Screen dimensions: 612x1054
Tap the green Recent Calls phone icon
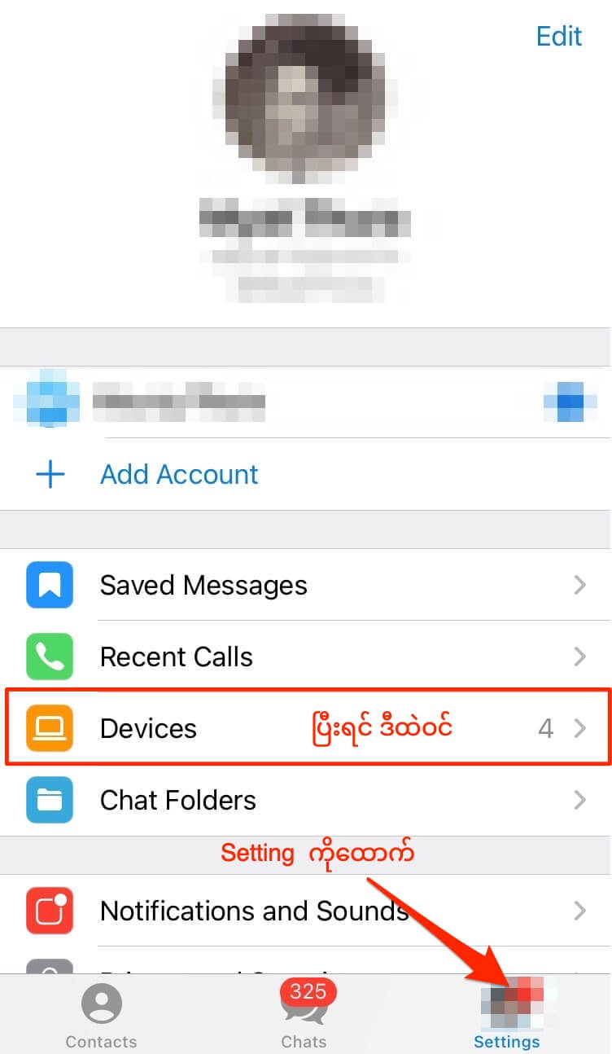(x=50, y=657)
